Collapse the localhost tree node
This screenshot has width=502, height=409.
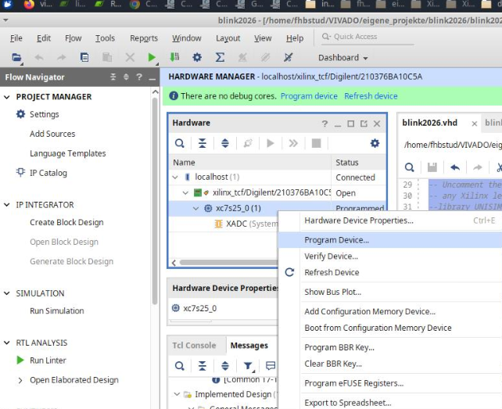176,178
